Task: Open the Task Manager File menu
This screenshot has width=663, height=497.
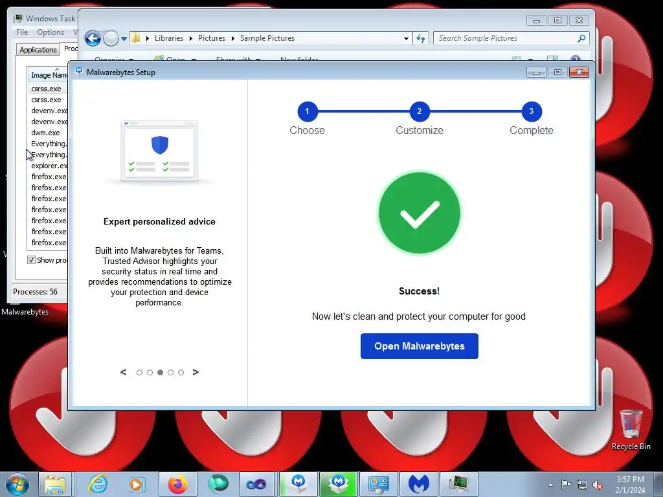Action: pyautogui.click(x=22, y=32)
